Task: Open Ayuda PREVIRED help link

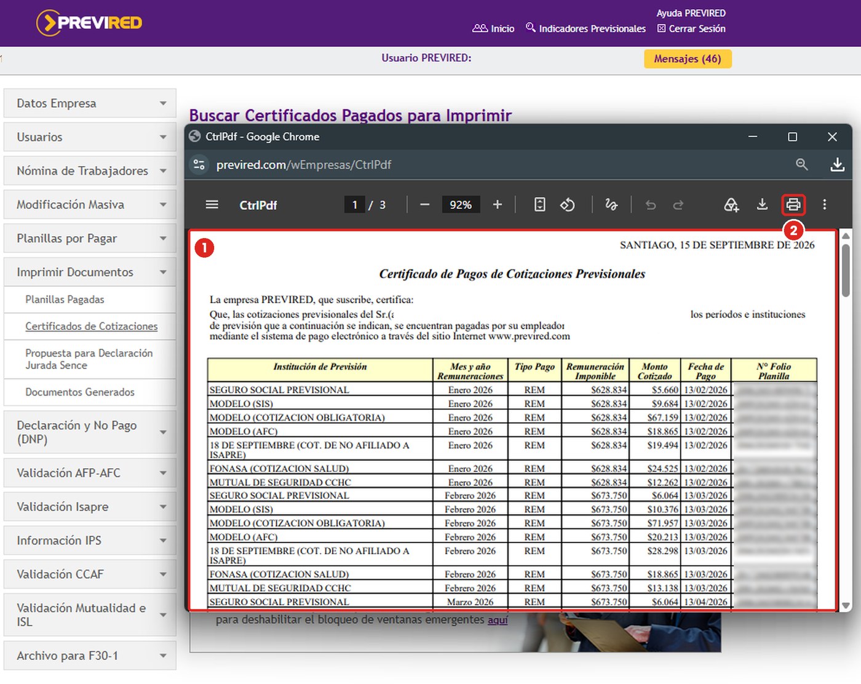Action: pos(691,13)
